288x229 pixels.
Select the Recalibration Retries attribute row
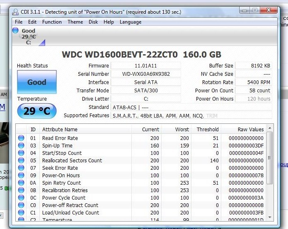(141, 190)
